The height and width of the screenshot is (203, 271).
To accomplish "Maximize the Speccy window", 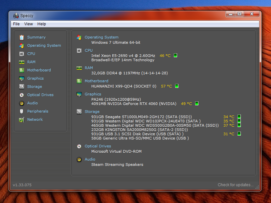I will click(239, 14).
